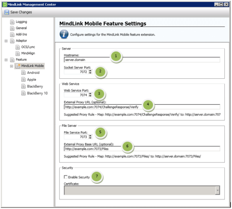Click the External Proxy URL field

142,107
